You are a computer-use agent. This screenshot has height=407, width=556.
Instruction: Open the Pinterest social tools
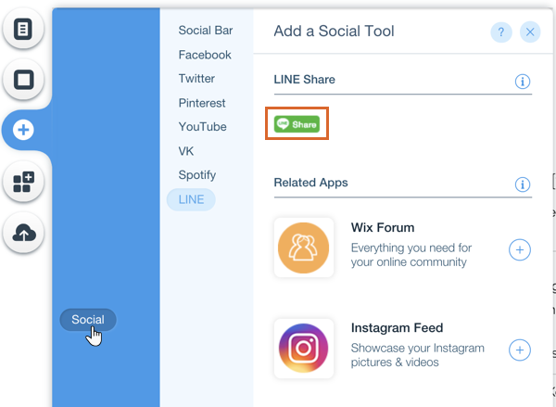coord(202,103)
